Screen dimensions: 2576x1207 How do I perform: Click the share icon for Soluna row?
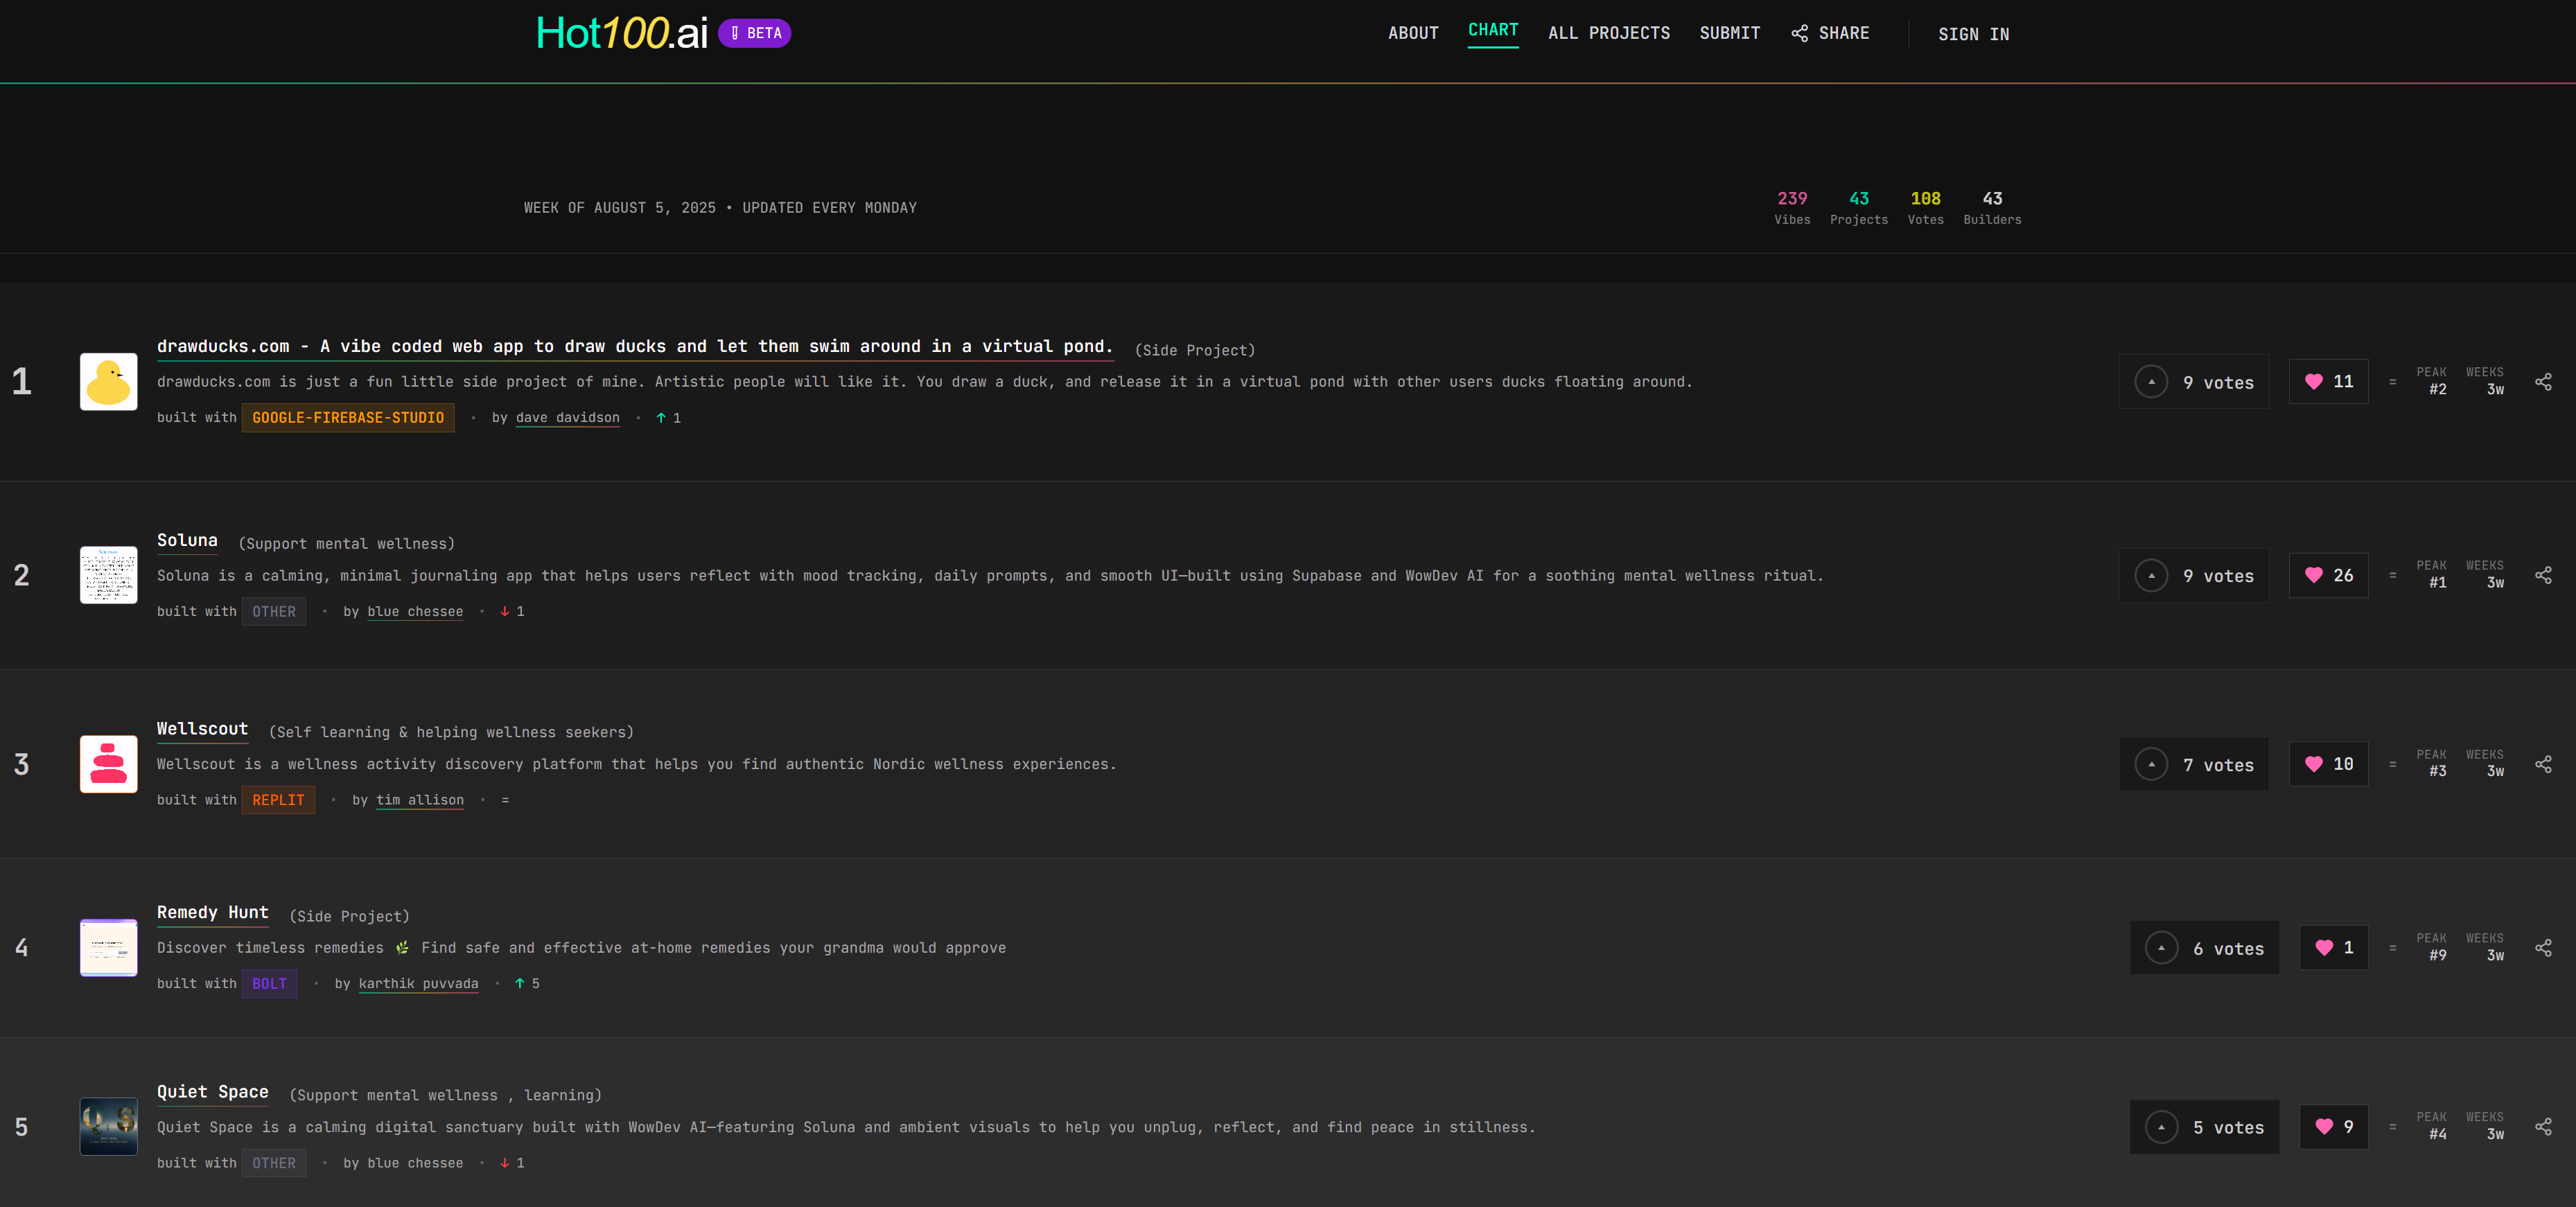click(x=2543, y=575)
